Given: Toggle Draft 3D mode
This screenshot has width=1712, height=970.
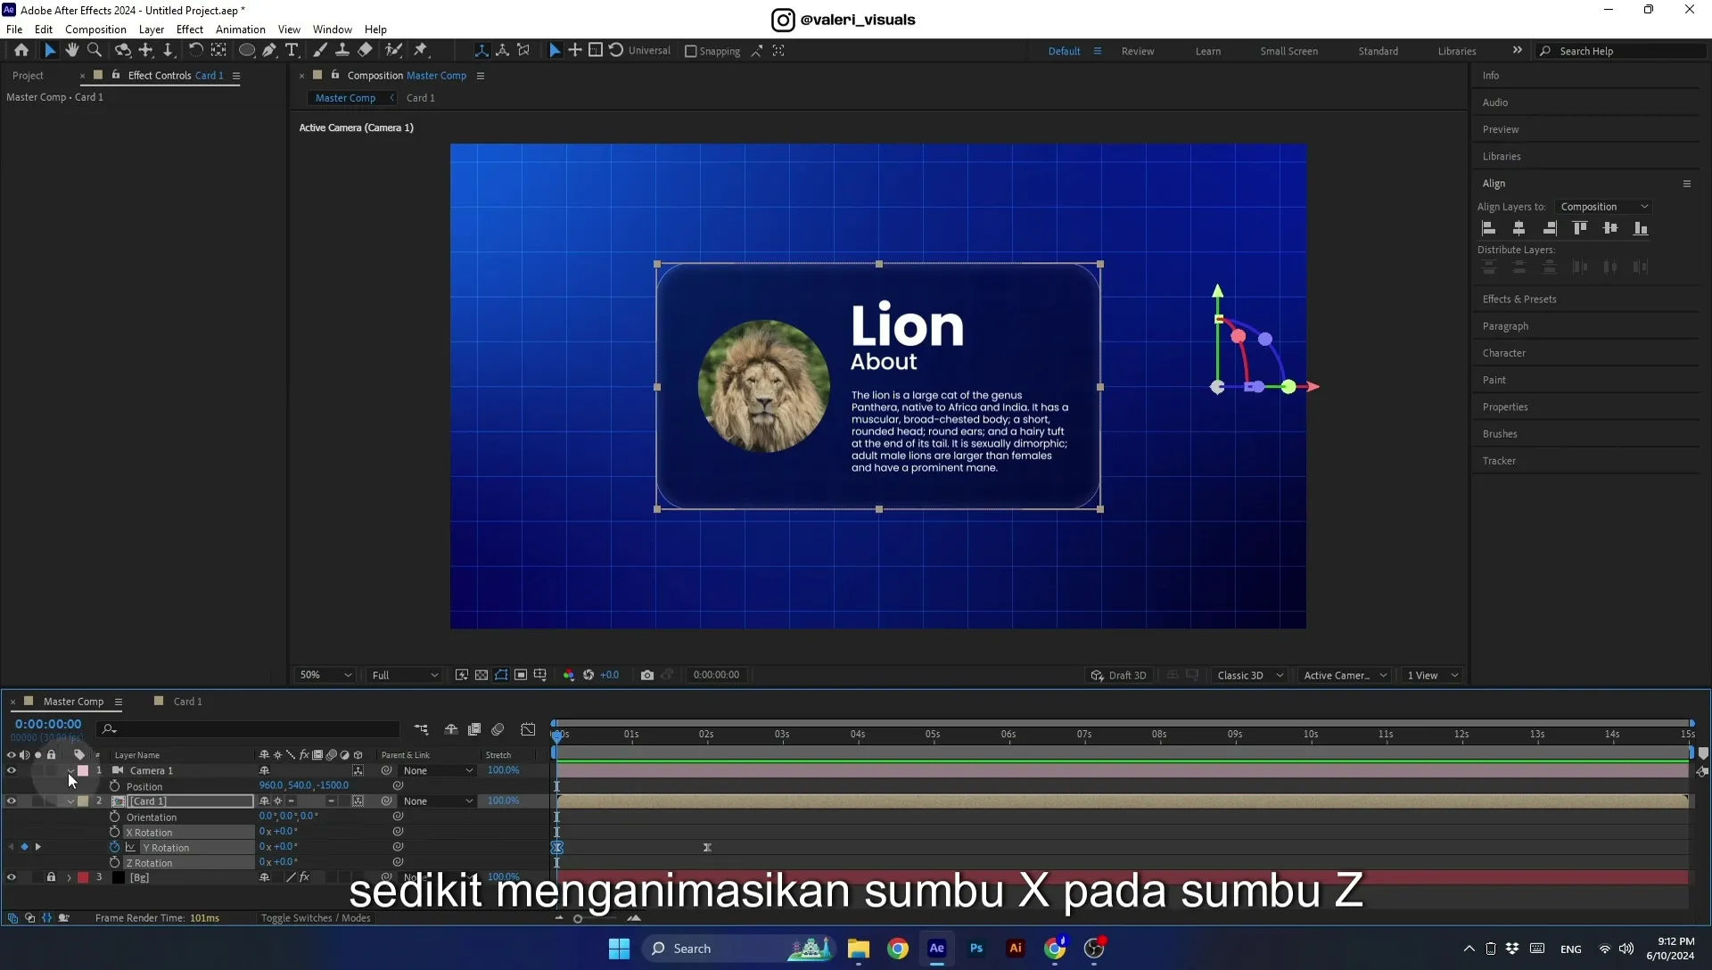Looking at the screenshot, I should (1119, 675).
